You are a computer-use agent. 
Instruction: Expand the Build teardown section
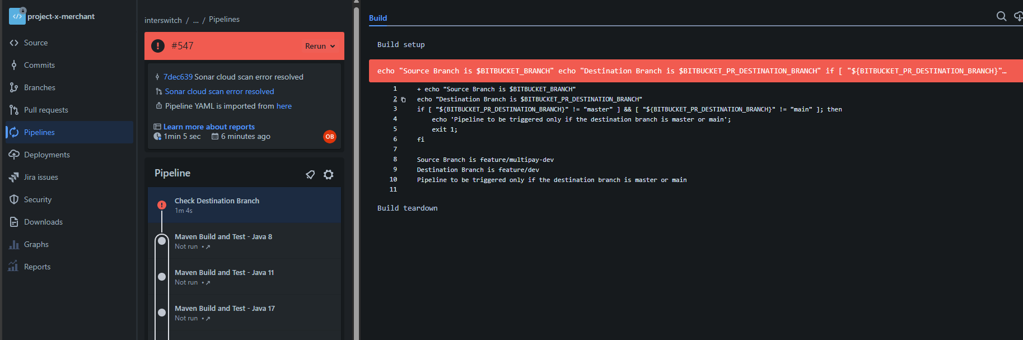[407, 208]
